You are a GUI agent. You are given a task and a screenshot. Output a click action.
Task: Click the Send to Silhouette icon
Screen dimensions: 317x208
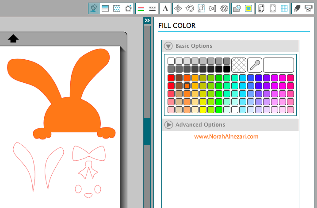coord(309,8)
